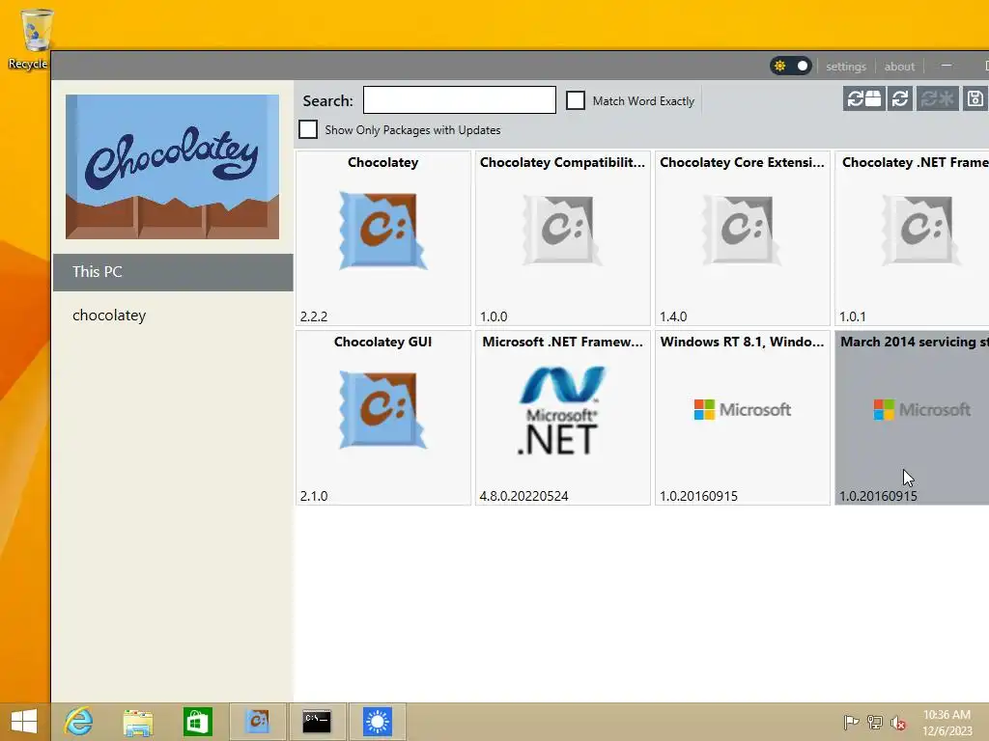Click version 1.0.0 text
The width and height of the screenshot is (989, 741).
pos(494,316)
